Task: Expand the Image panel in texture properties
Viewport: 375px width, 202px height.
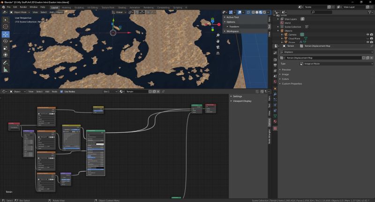Action: pyautogui.click(x=285, y=74)
